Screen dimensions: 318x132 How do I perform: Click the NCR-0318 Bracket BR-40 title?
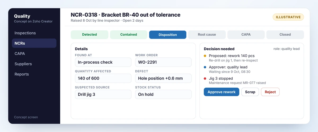[x=126, y=15]
